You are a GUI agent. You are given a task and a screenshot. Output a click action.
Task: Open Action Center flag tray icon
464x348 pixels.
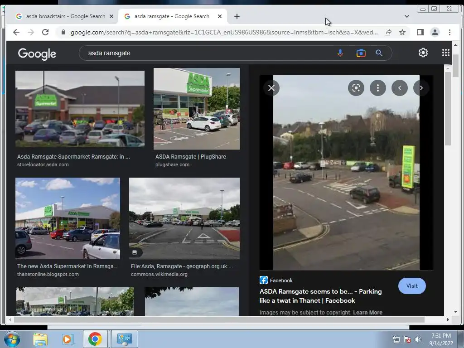(407, 339)
